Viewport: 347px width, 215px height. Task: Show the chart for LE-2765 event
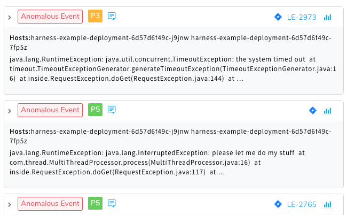point(327,204)
